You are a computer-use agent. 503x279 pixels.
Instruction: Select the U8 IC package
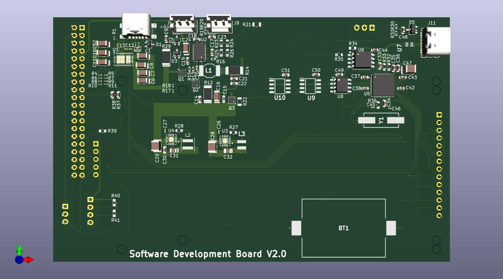341,86
